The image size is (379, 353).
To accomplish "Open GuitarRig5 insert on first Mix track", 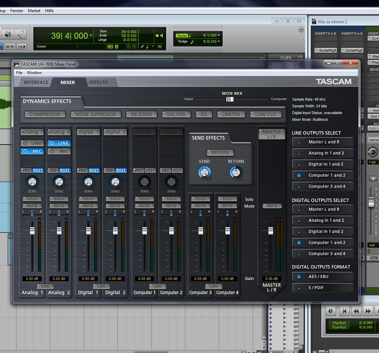I will pos(326,50).
